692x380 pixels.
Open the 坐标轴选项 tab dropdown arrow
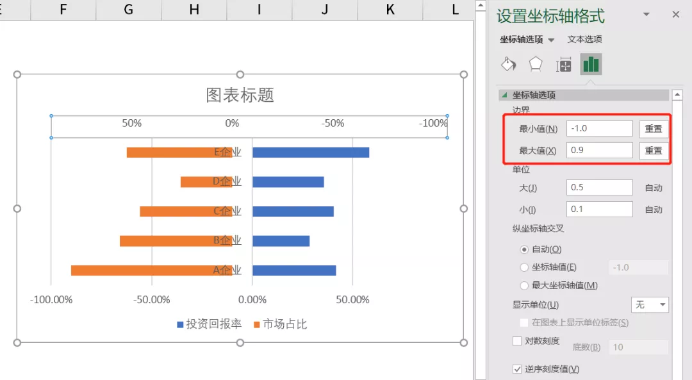tap(551, 40)
